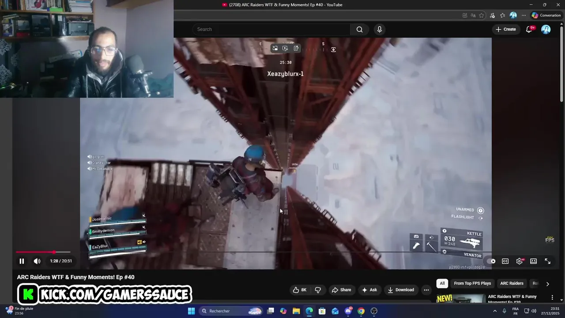This screenshot has width=565, height=318.
Task: Open the Mail app on the taskbar
Action: 335,311
